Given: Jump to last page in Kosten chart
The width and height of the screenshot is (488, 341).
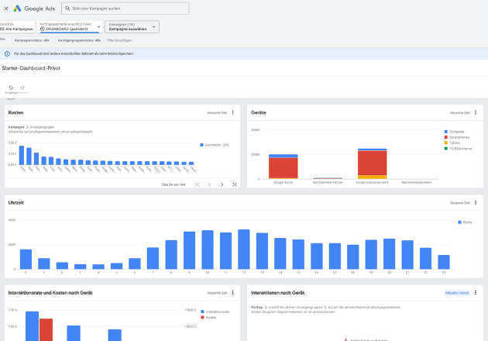Looking at the screenshot, I should tap(234, 184).
